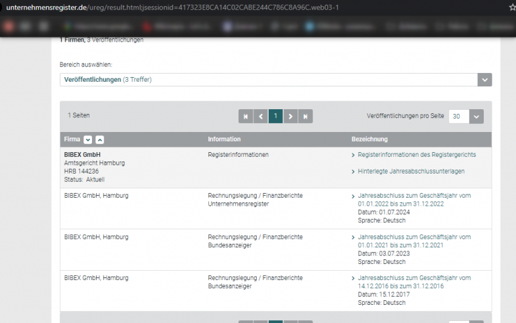Open Registerinformationen des Registergerichts link

coord(417,155)
